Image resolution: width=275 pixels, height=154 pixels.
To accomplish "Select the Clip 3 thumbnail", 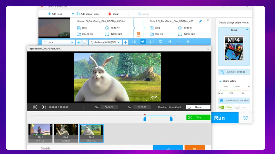I will point(91,133).
